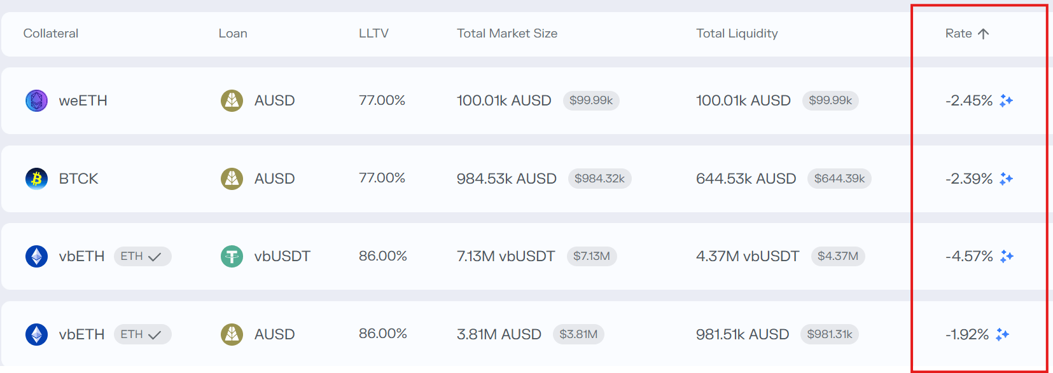
Task: Click the $981.31k liquidity badge
Action: click(829, 334)
